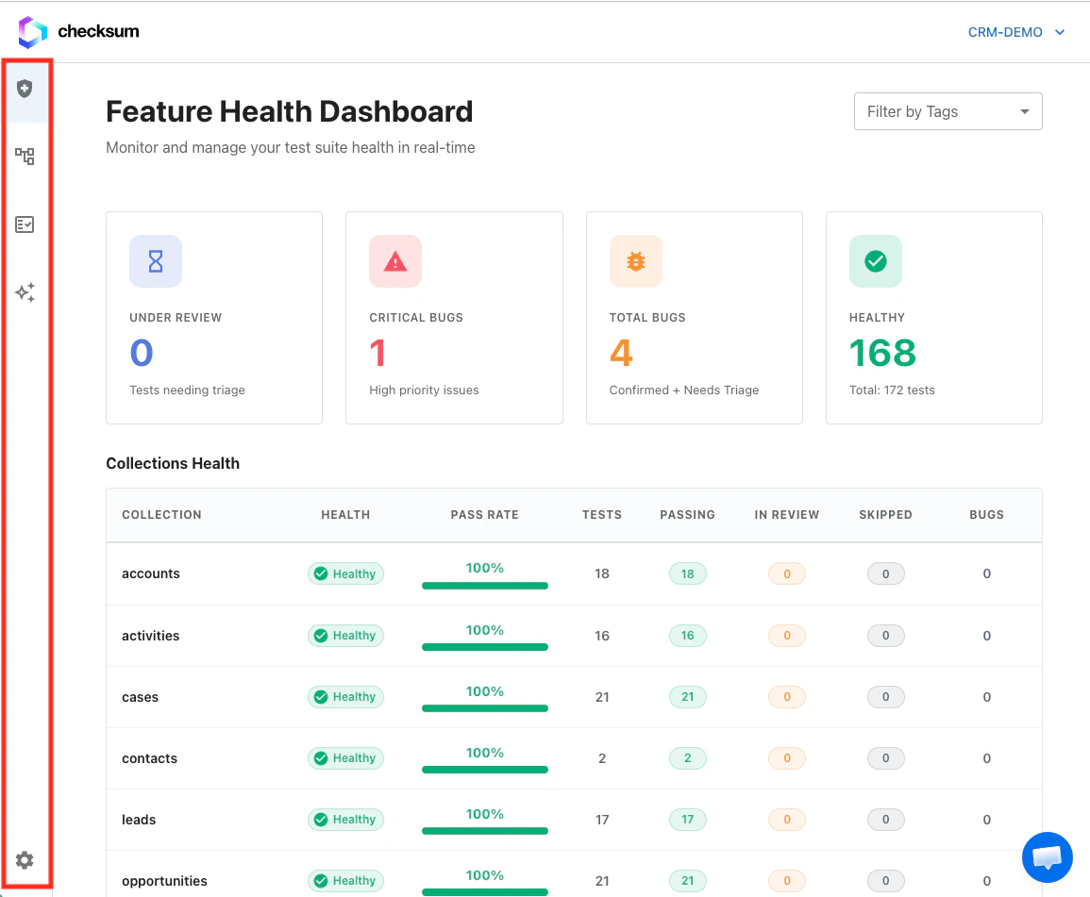The width and height of the screenshot is (1090, 897).
Task: Click the passing count 17 for leads
Action: 688,820
